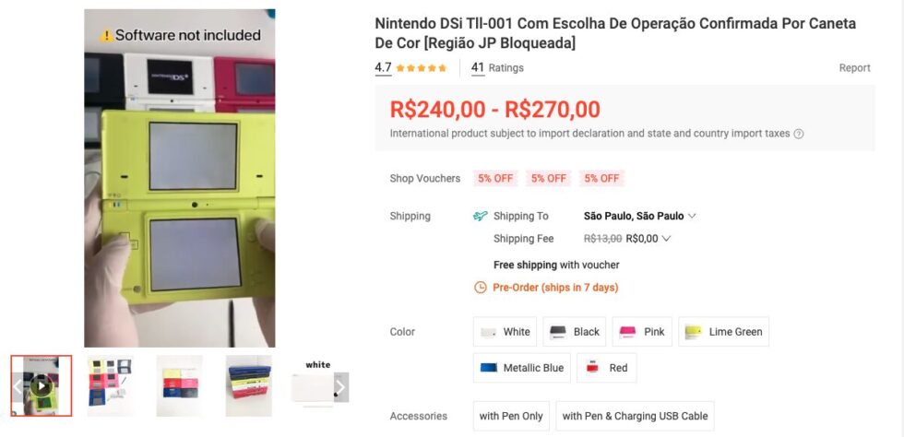Select the Black color option
Screen dimensions: 904x437
point(574,332)
